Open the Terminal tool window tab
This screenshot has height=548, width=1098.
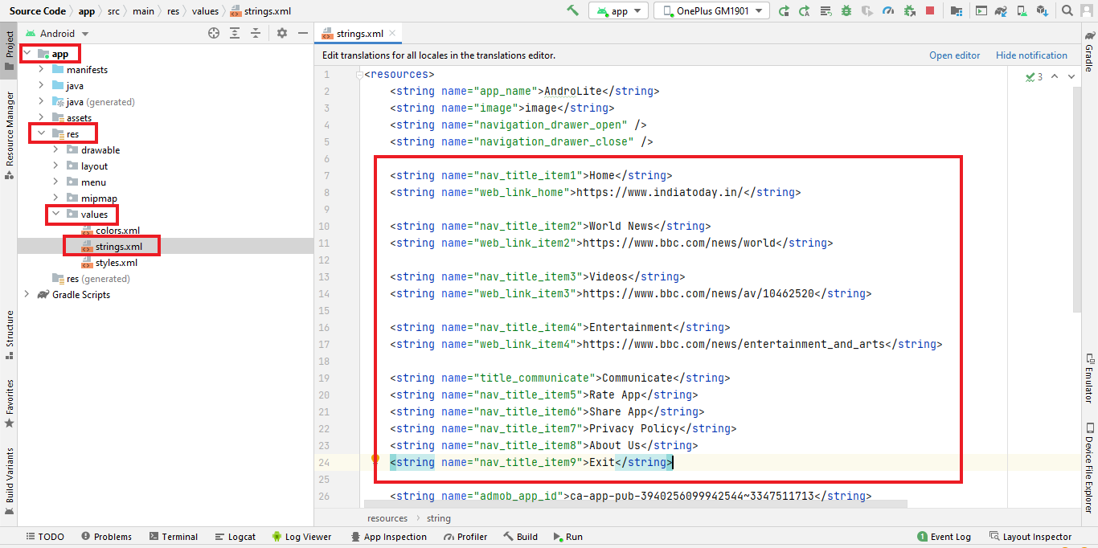tap(173, 537)
